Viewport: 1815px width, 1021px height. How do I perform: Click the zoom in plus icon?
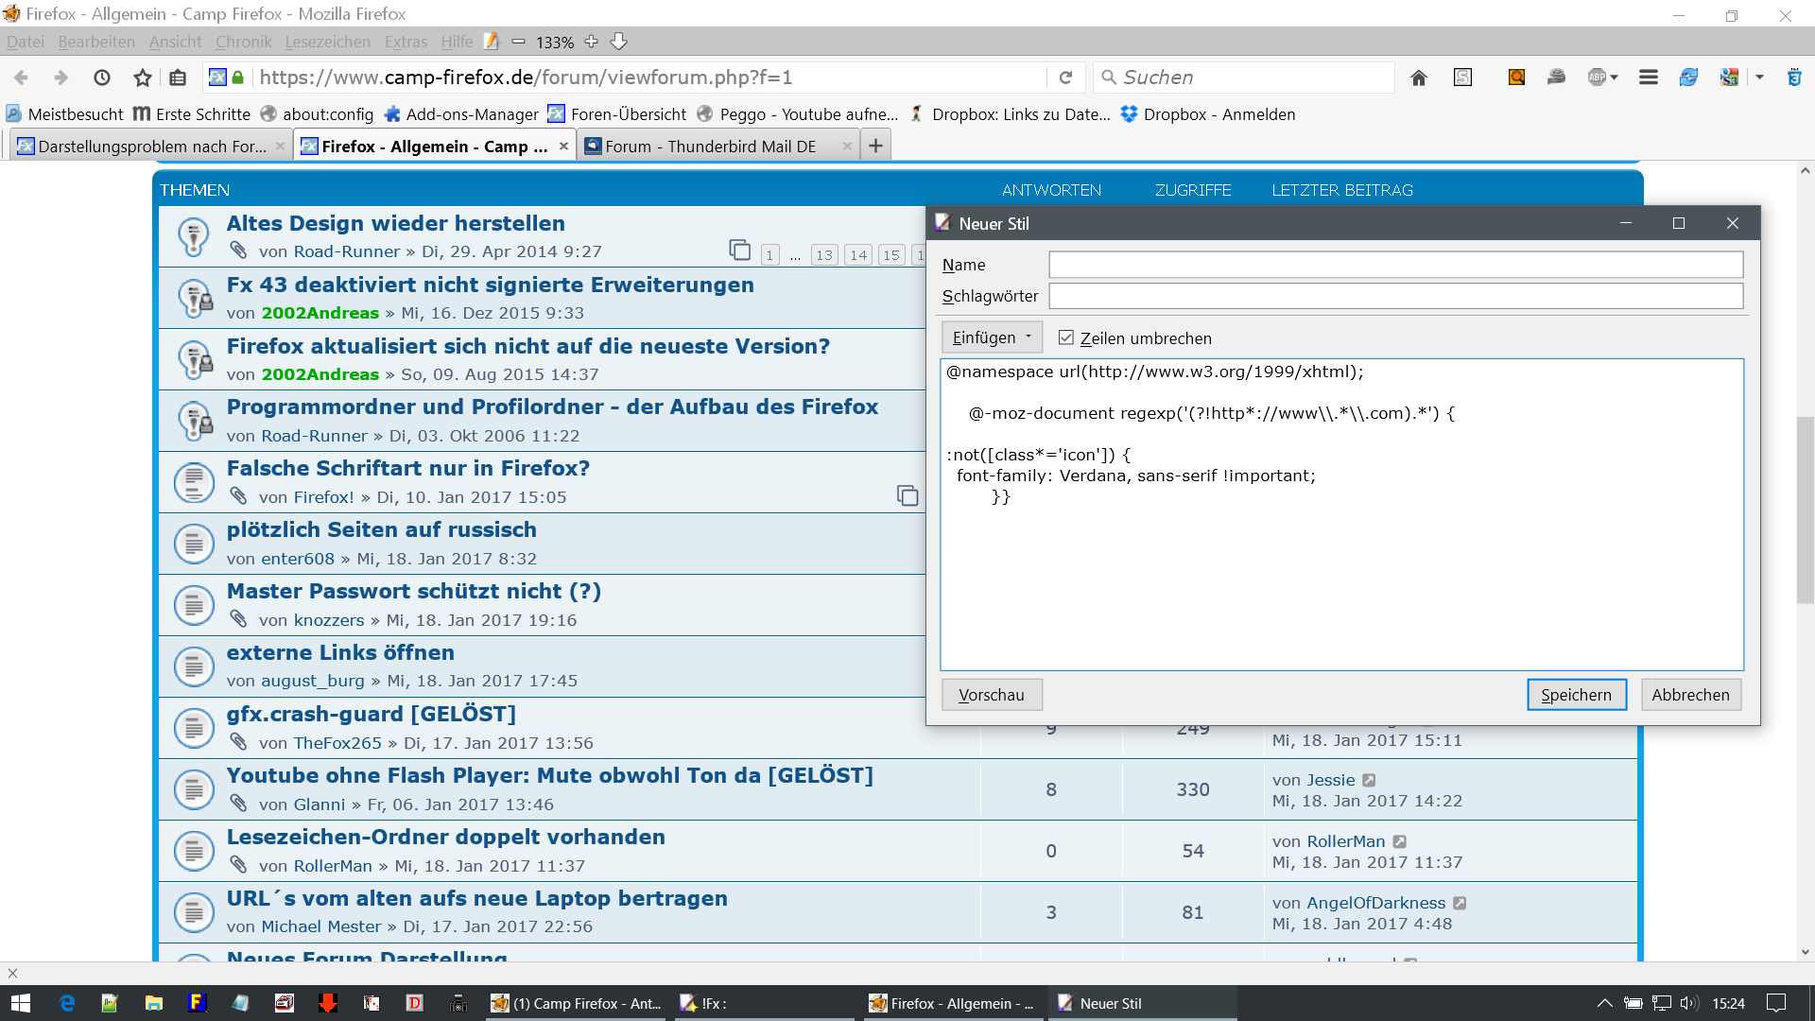click(x=592, y=42)
